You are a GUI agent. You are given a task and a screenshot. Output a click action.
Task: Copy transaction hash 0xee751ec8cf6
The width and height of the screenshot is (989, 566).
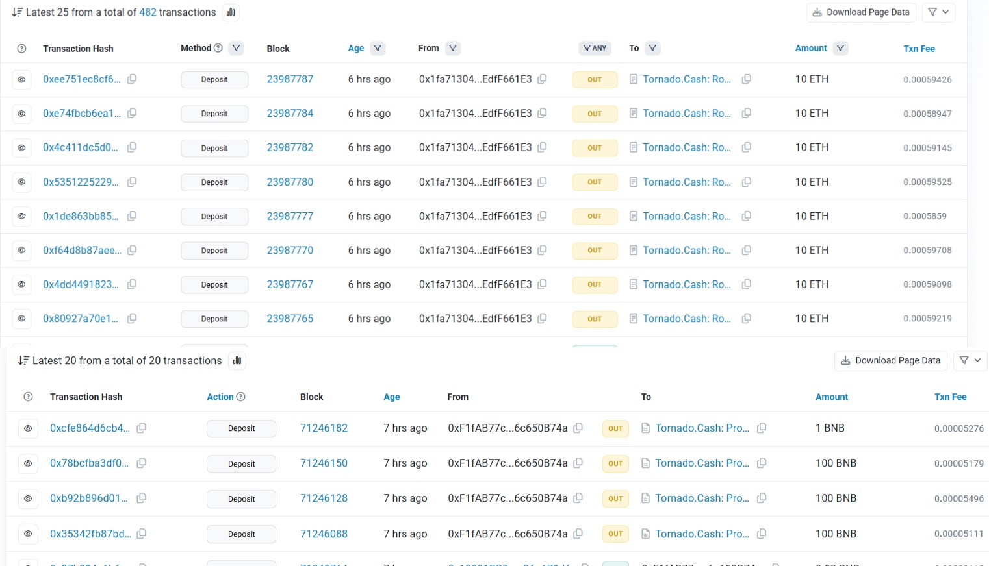coord(132,79)
